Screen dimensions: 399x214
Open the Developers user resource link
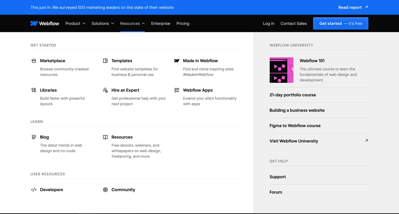click(51, 190)
